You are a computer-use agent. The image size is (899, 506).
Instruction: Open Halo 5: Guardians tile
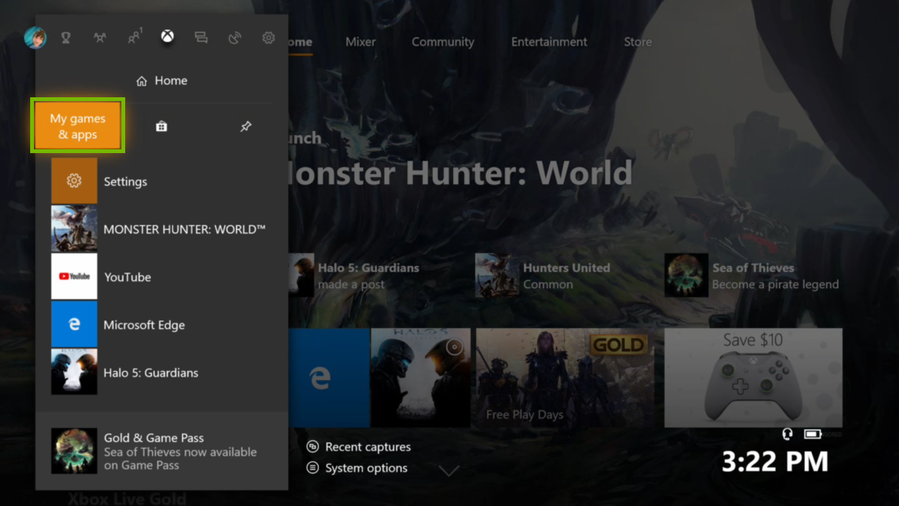point(162,373)
